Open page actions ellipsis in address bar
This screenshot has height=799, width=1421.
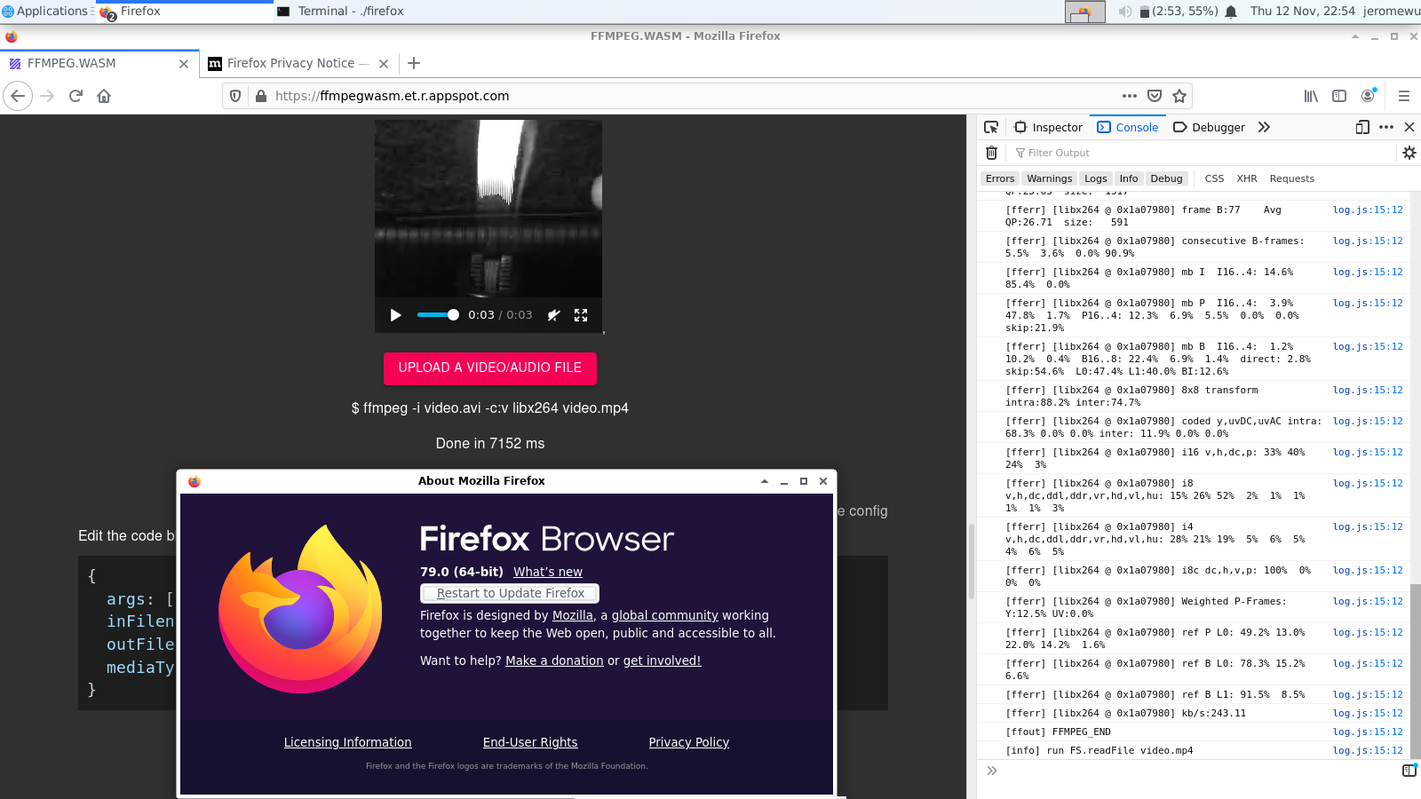tap(1129, 96)
